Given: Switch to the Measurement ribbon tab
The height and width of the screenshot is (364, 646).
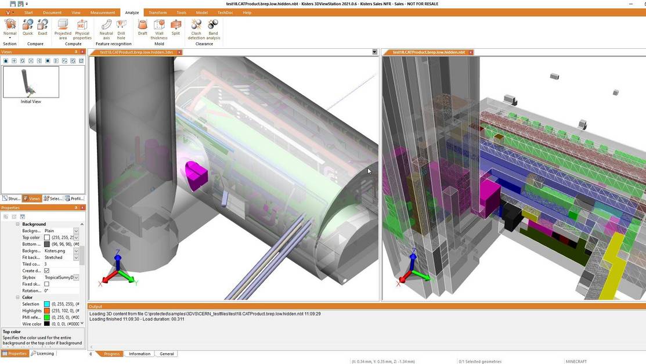Looking at the screenshot, I should click(x=103, y=13).
